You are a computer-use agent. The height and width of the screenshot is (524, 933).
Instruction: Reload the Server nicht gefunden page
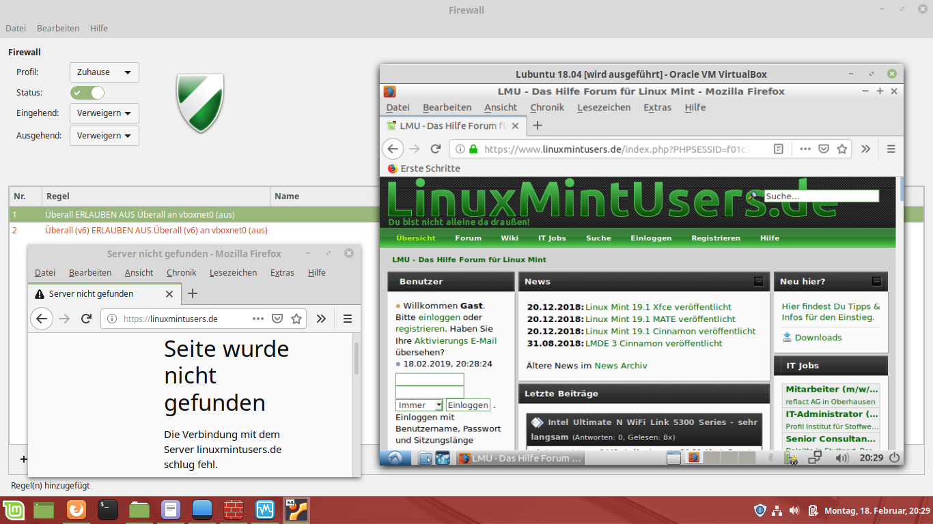pyautogui.click(x=86, y=319)
